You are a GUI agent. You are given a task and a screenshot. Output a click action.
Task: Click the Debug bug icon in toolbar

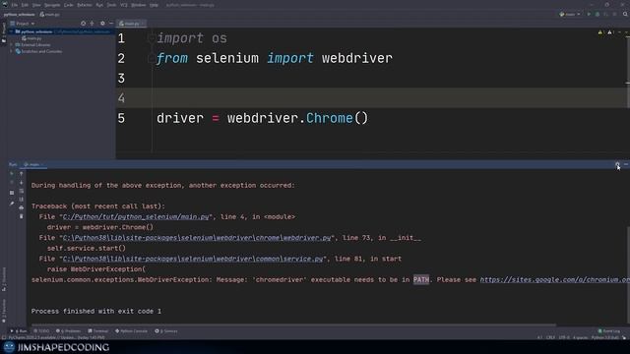pos(598,14)
